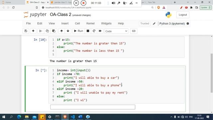Viewport: 213px width, 120px height.
Task: Save notebook with the floppy disk icon
Action: [26, 31]
